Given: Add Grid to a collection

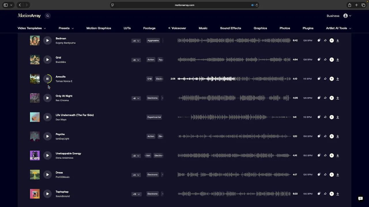Looking at the screenshot, I should pyautogui.click(x=332, y=60).
